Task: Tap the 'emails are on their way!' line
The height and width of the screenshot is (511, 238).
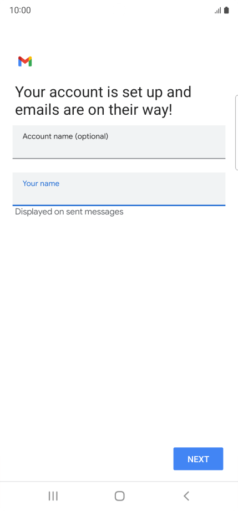Action: [94, 110]
